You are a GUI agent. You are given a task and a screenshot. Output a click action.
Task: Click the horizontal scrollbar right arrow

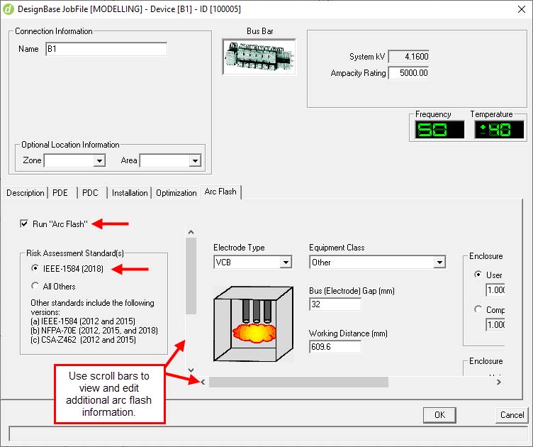499,382
